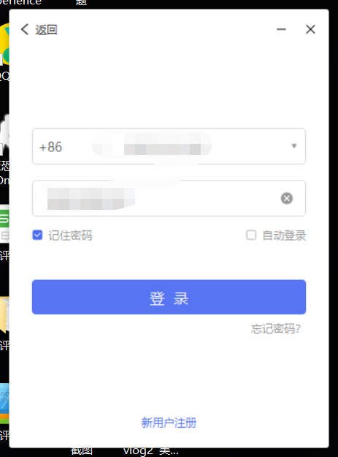338x457 pixels.
Task: Select the green S desktop icon
Action: [x=4, y=219]
